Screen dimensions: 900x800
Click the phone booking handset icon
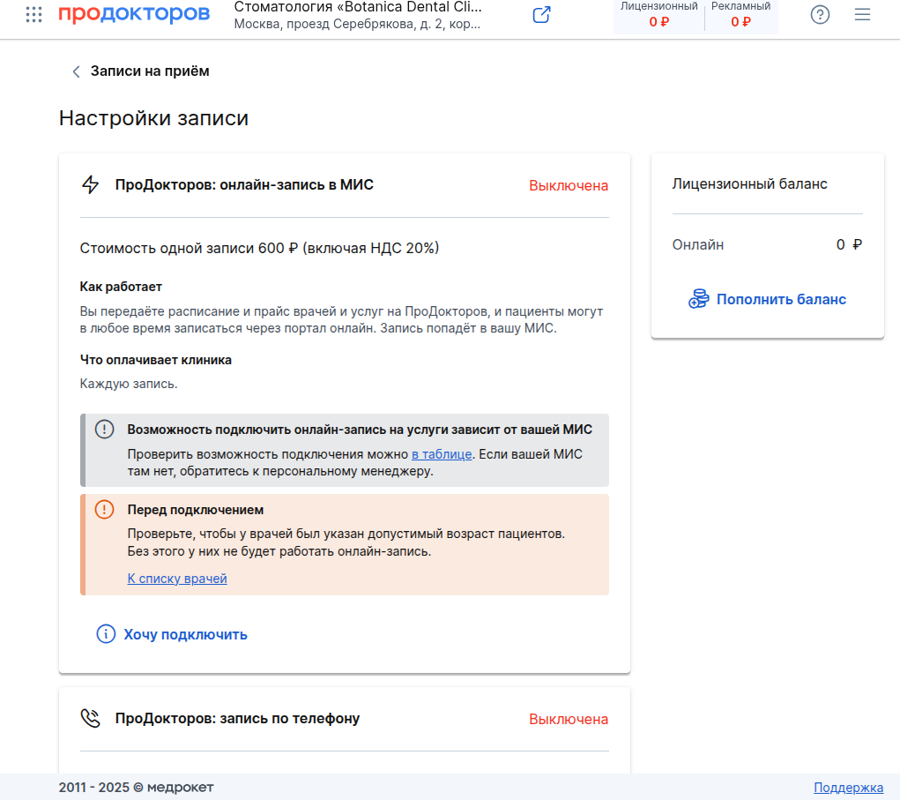[90, 718]
